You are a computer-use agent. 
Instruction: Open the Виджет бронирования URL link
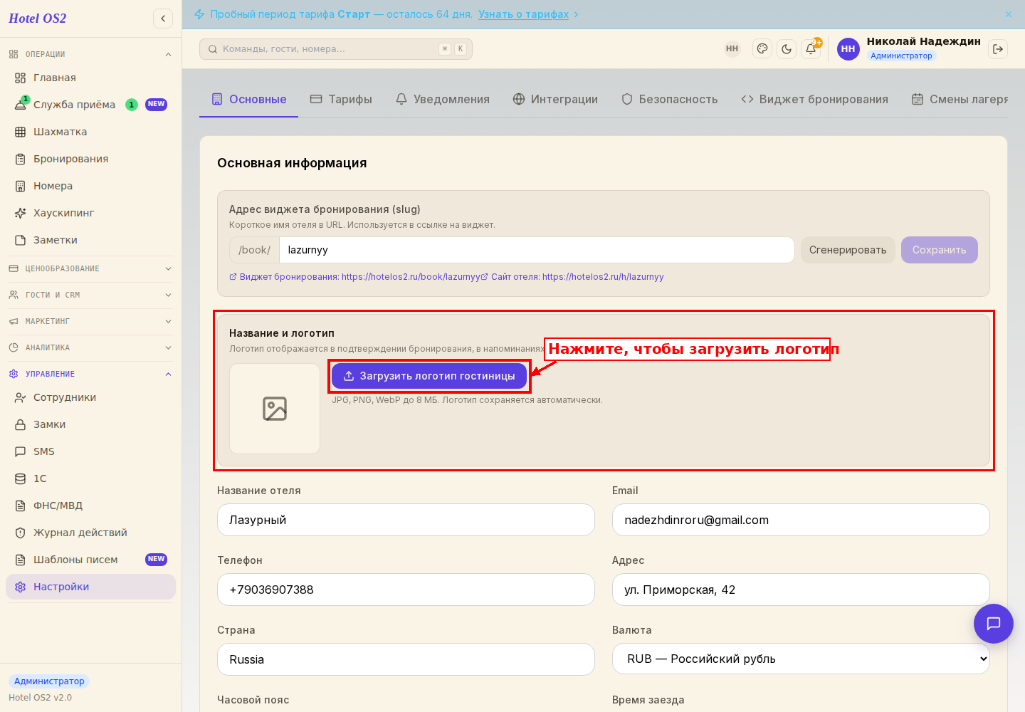click(x=354, y=277)
